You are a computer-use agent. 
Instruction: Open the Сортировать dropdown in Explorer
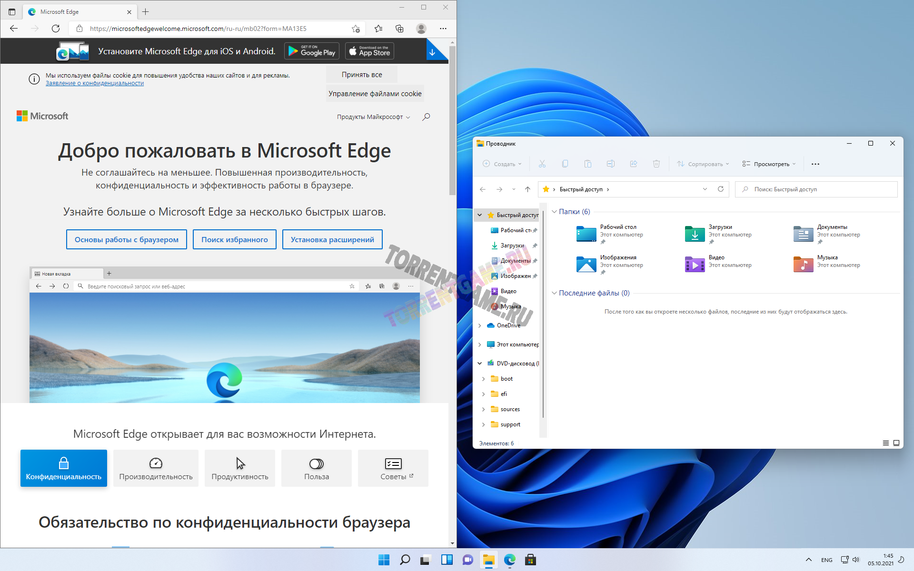[703, 164]
